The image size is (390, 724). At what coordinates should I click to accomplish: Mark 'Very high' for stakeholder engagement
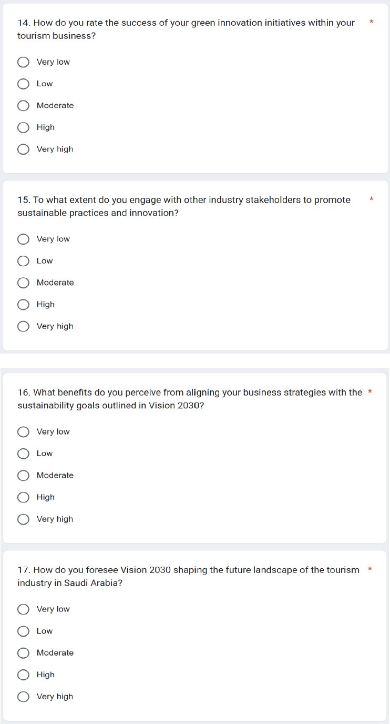(x=23, y=327)
